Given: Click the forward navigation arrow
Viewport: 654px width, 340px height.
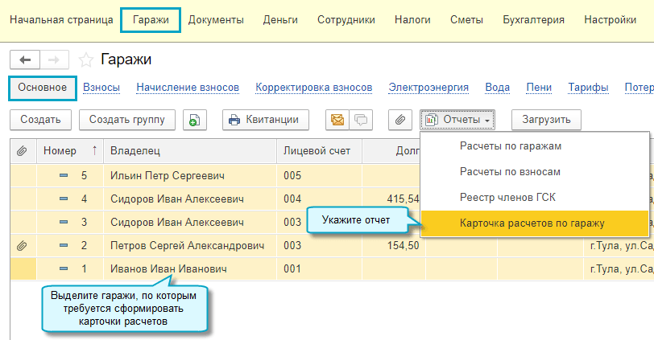Looking at the screenshot, I should click(x=54, y=59).
